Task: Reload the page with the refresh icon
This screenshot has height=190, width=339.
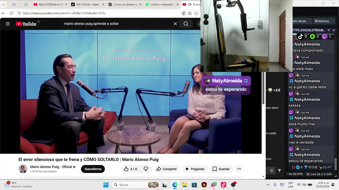Action: tap(11, 13)
